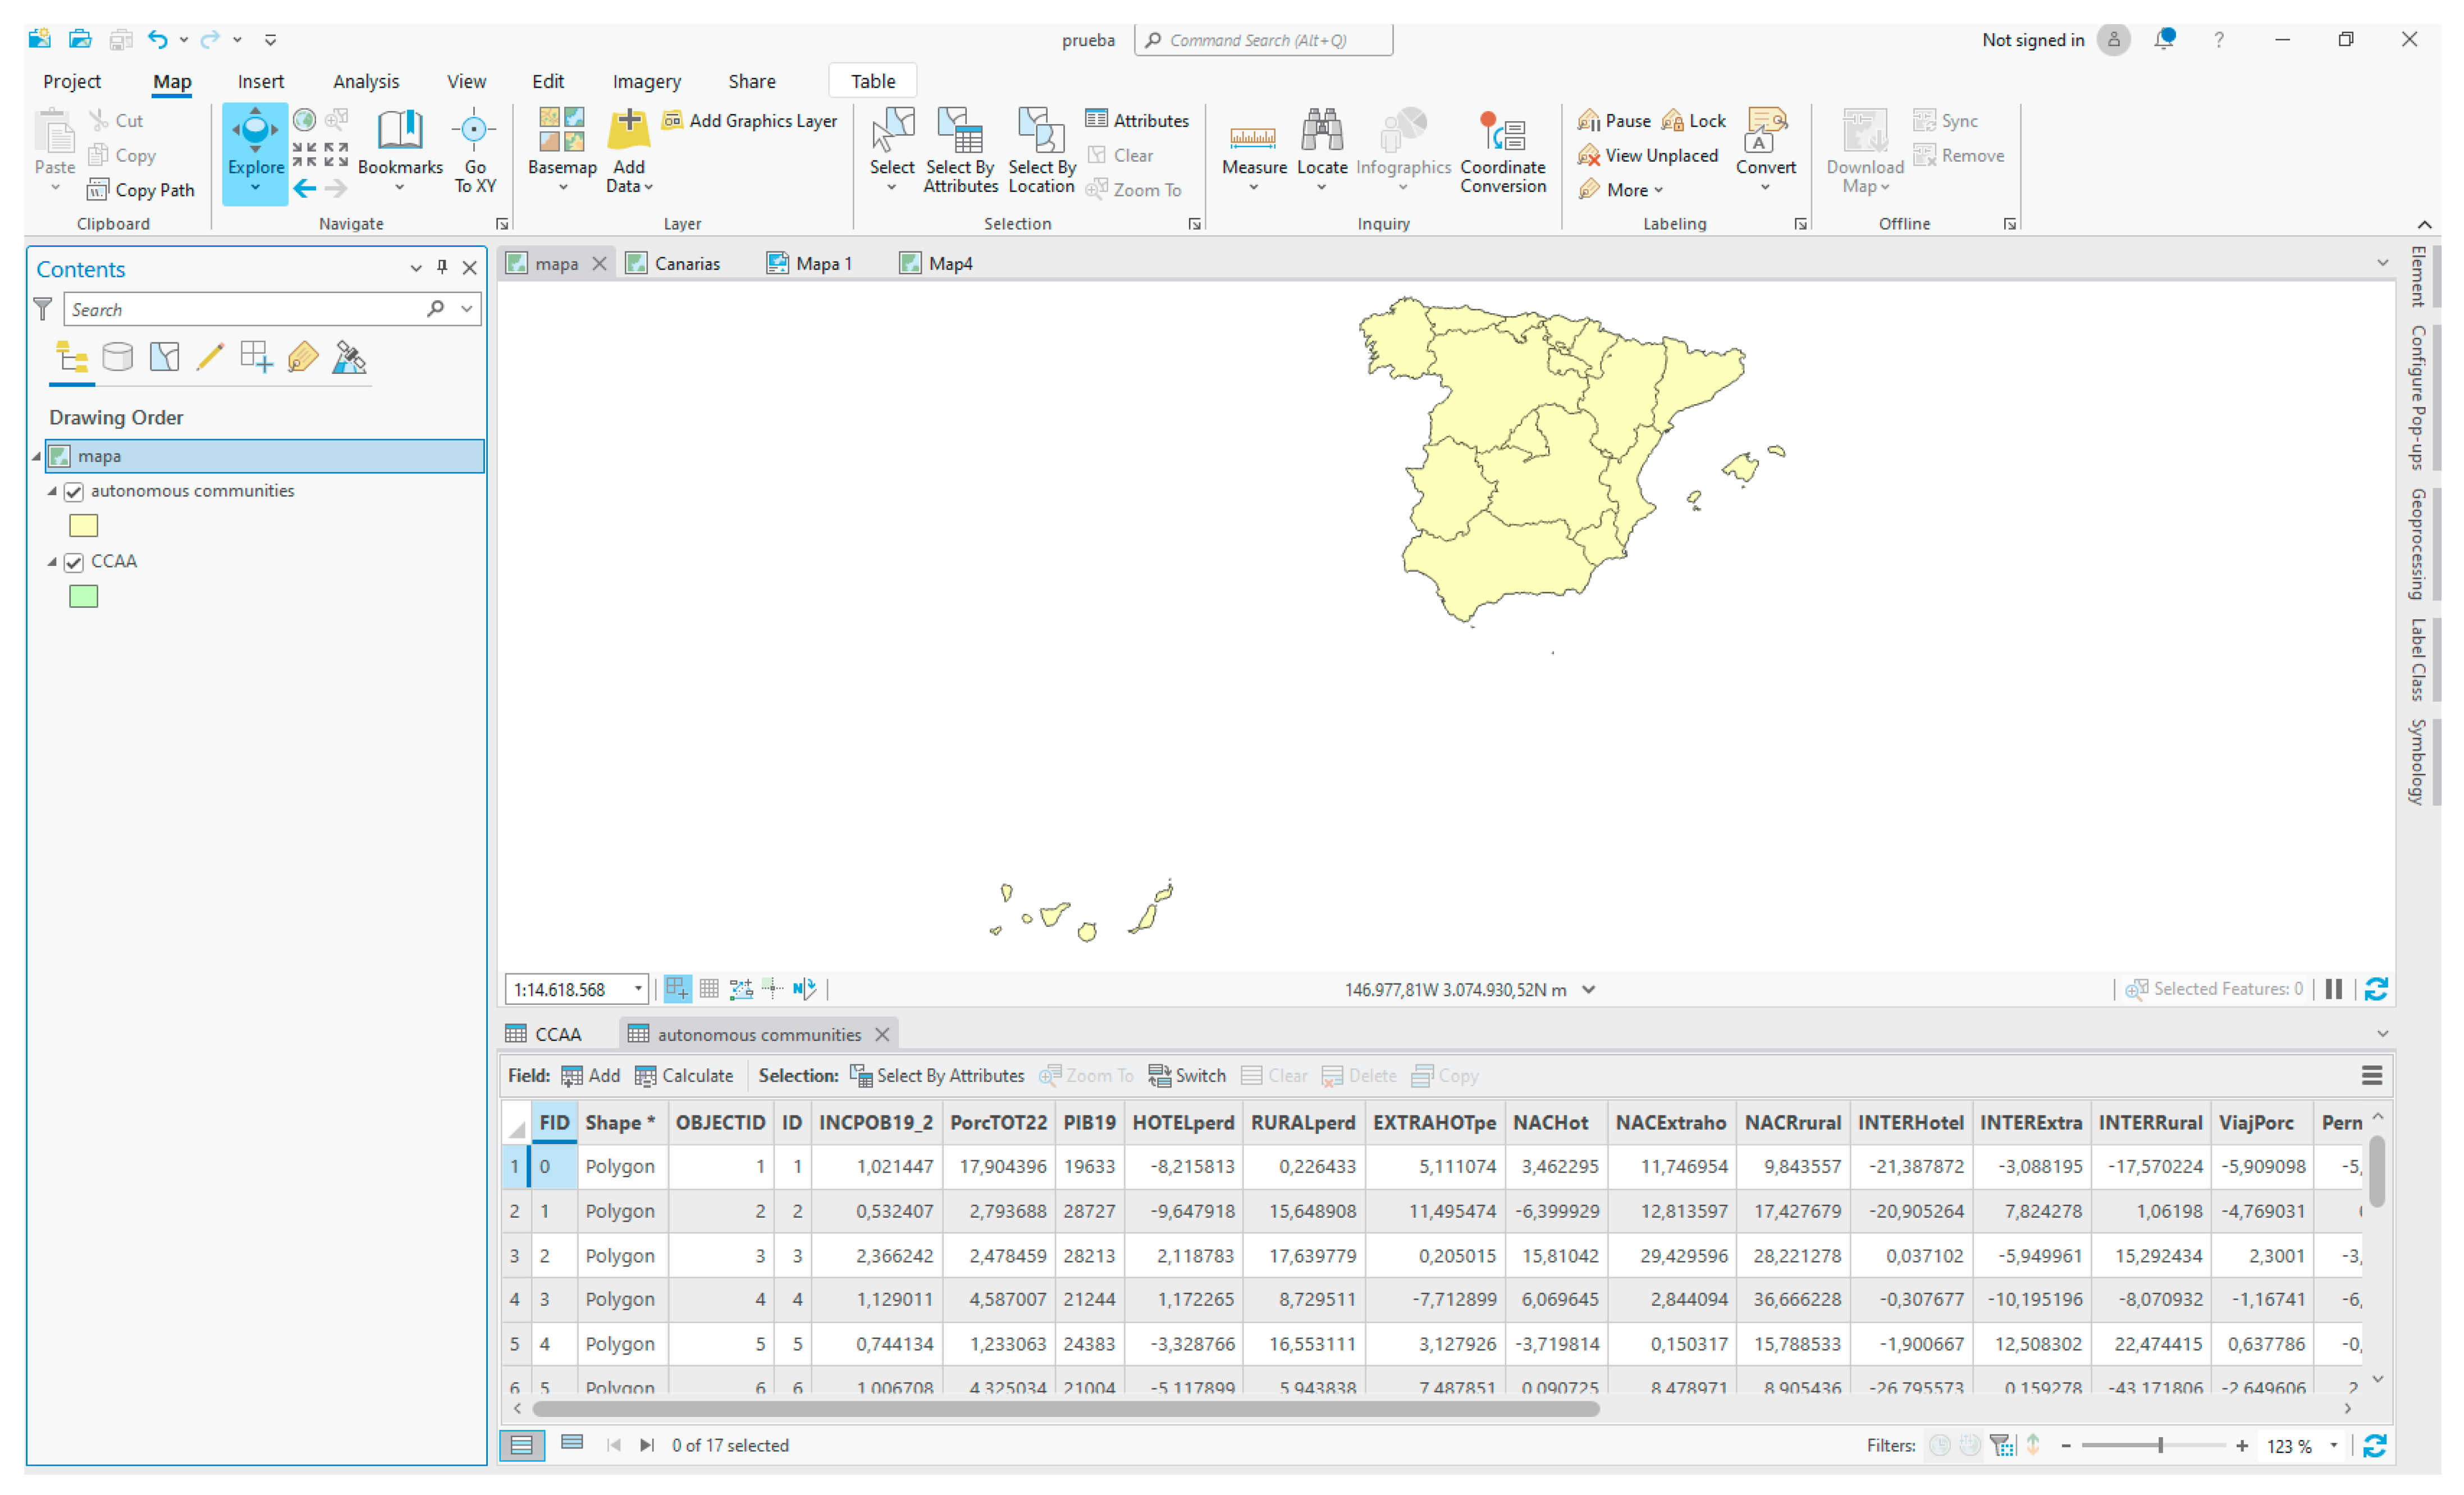Image resolution: width=2464 pixels, height=1495 pixels.
Task: Uncheck the autonomous communities layer
Action: (x=74, y=492)
